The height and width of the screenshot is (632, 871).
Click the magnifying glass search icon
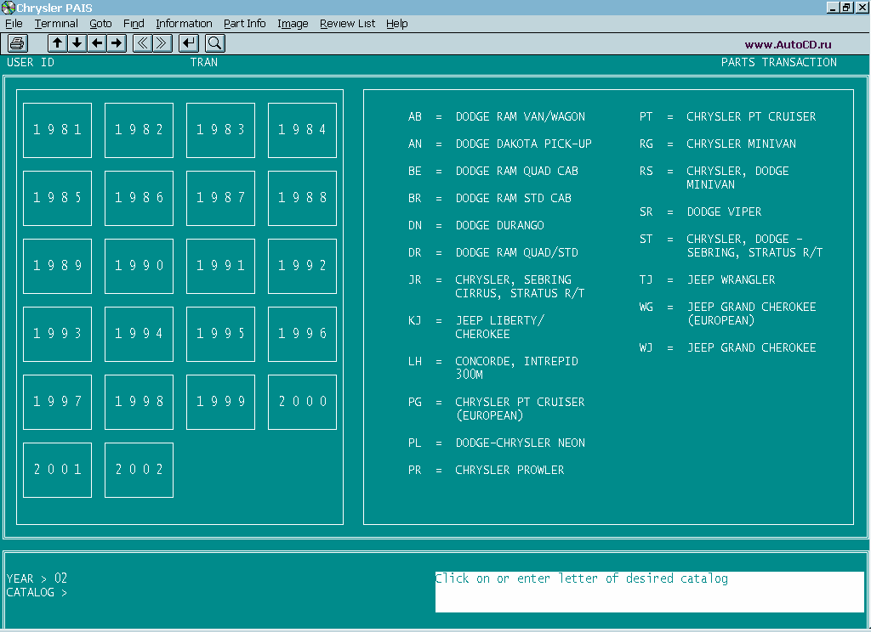(x=215, y=43)
